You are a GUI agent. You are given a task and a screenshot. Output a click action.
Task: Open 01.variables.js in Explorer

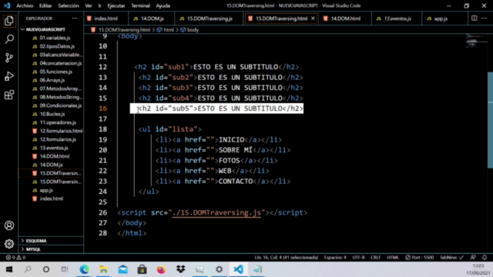pyautogui.click(x=55, y=38)
